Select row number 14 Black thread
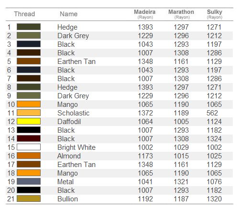239x209 pixels. click(11, 139)
